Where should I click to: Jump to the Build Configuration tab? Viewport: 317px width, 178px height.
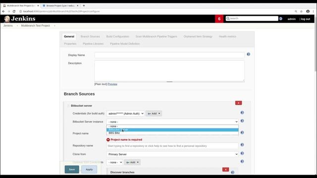tap(118, 37)
